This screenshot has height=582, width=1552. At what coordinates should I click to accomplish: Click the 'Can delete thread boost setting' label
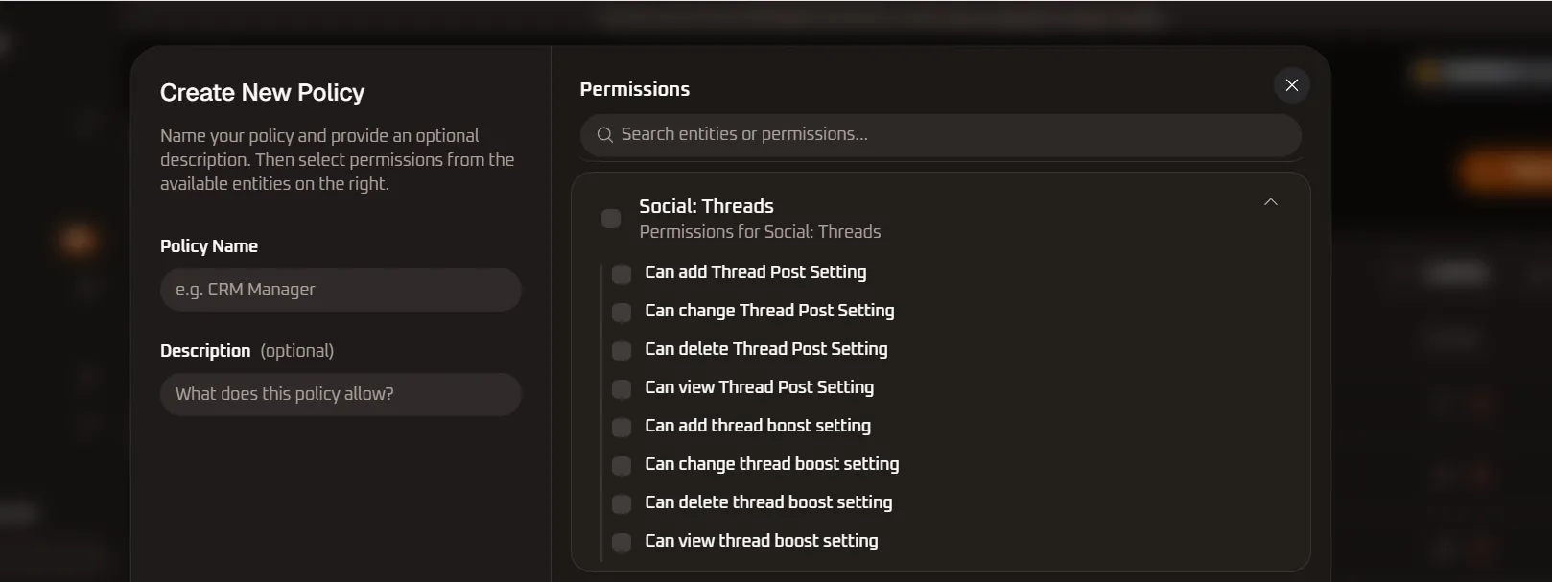768,502
